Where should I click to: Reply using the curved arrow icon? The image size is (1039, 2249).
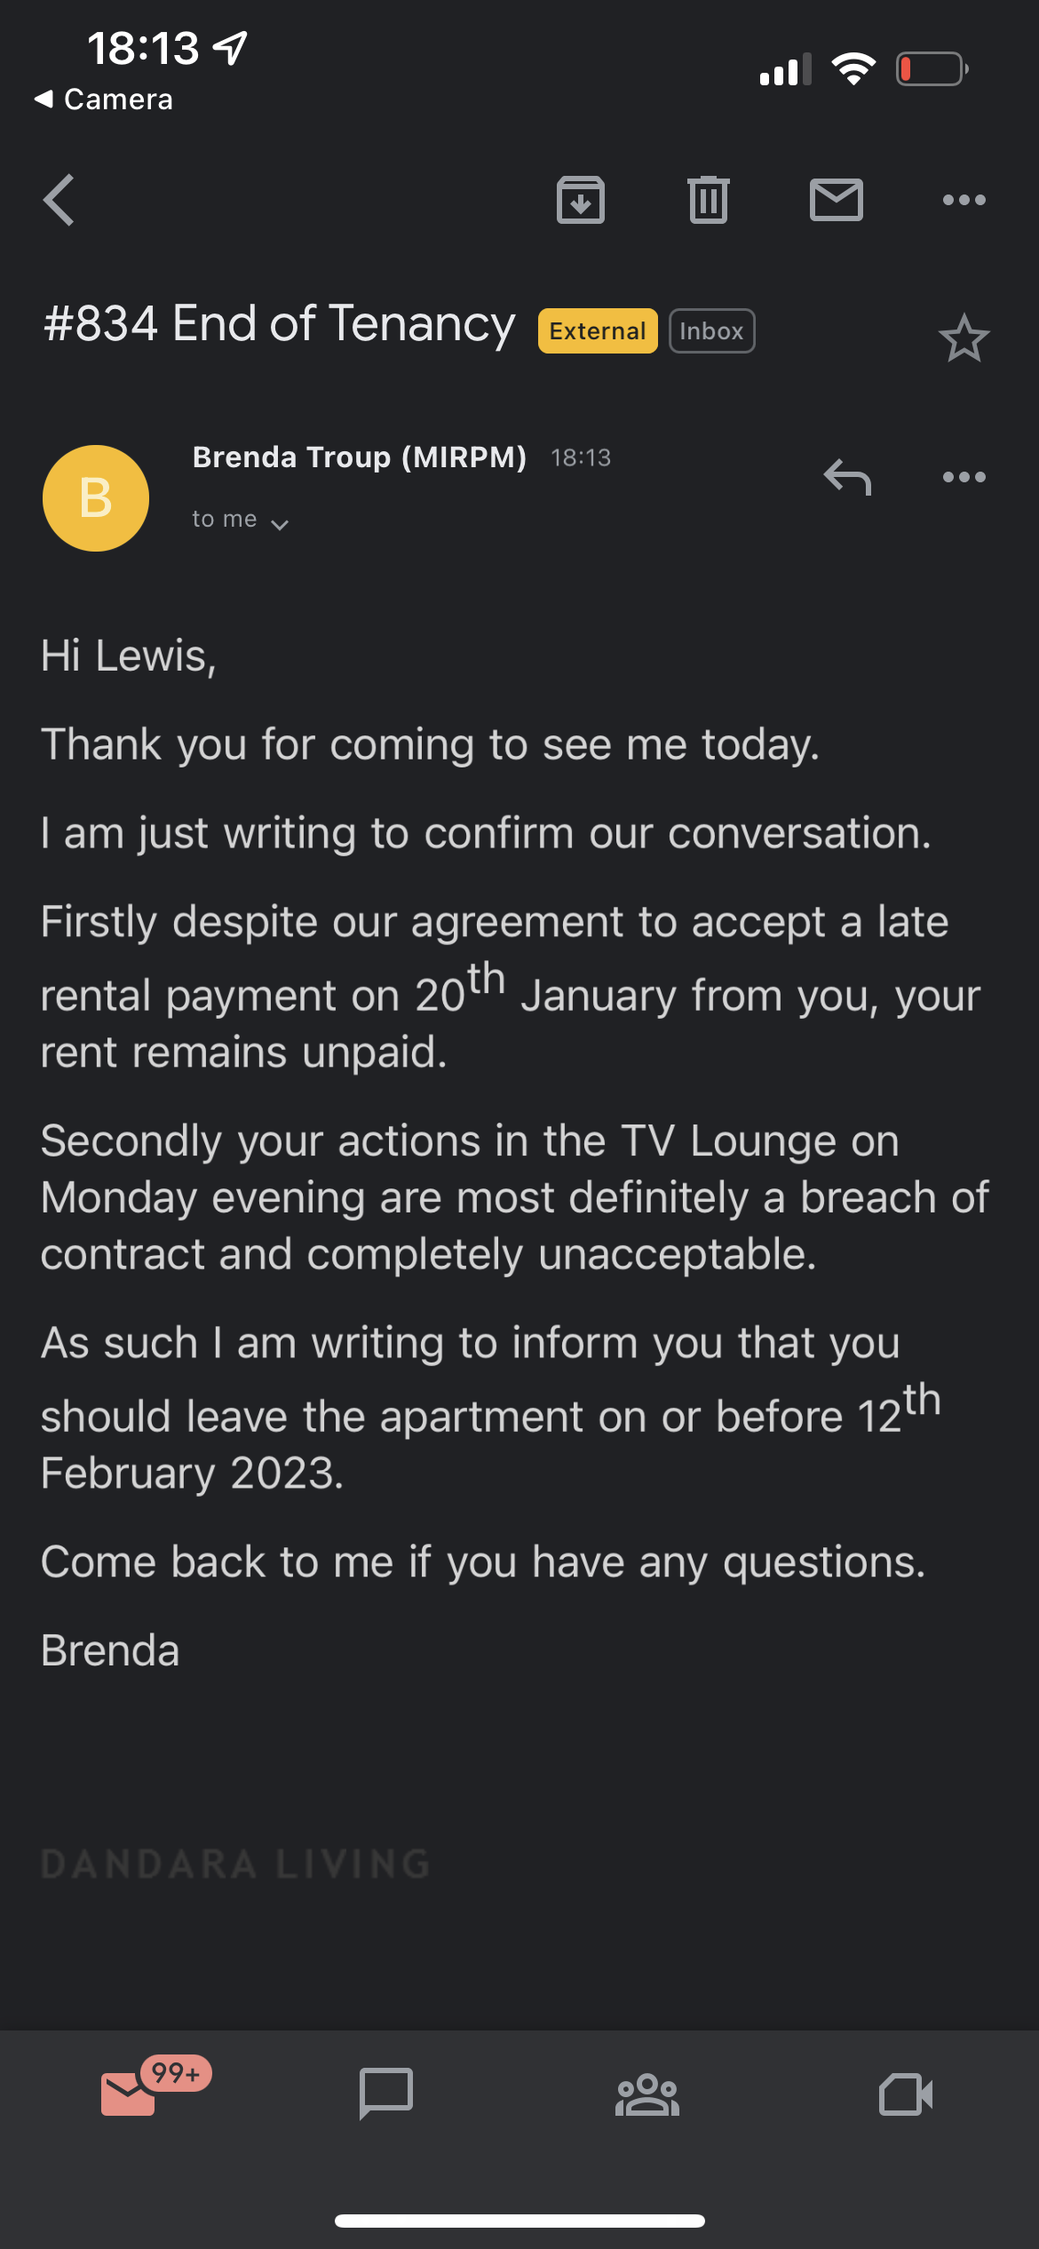(847, 478)
